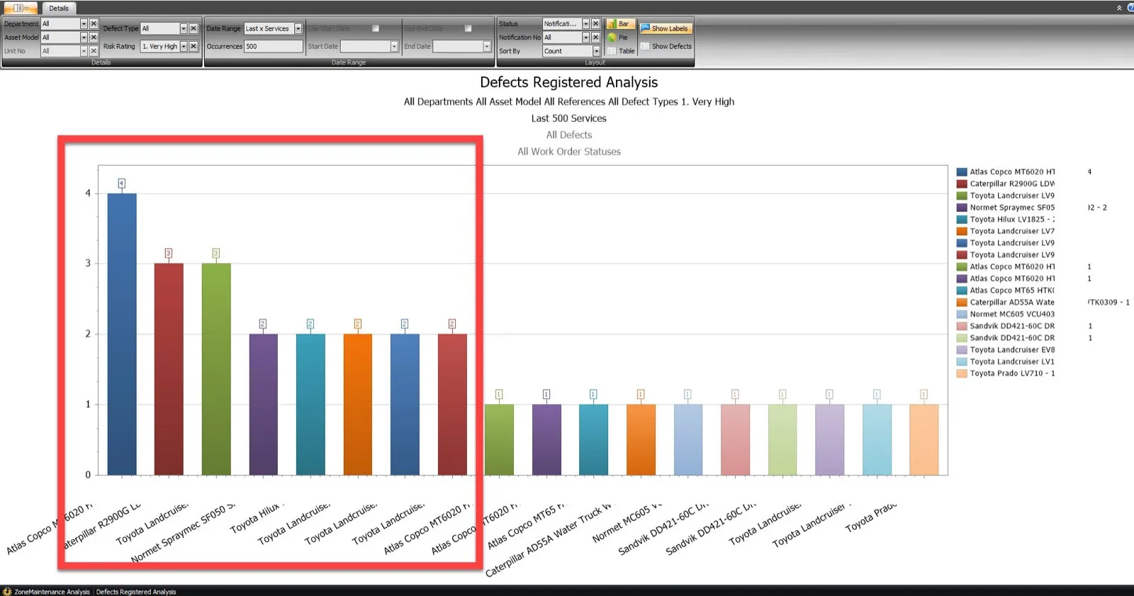Click the Caterpillar AD55A legend swatch
Screen dimensions: 1134x596
962,302
